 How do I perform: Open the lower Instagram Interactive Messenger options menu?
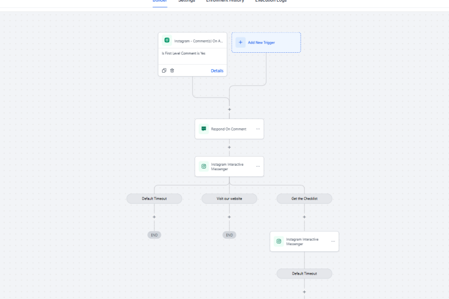(x=332, y=241)
